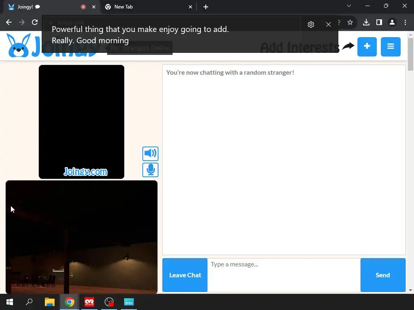Close the New Tab browser tab

[190, 7]
